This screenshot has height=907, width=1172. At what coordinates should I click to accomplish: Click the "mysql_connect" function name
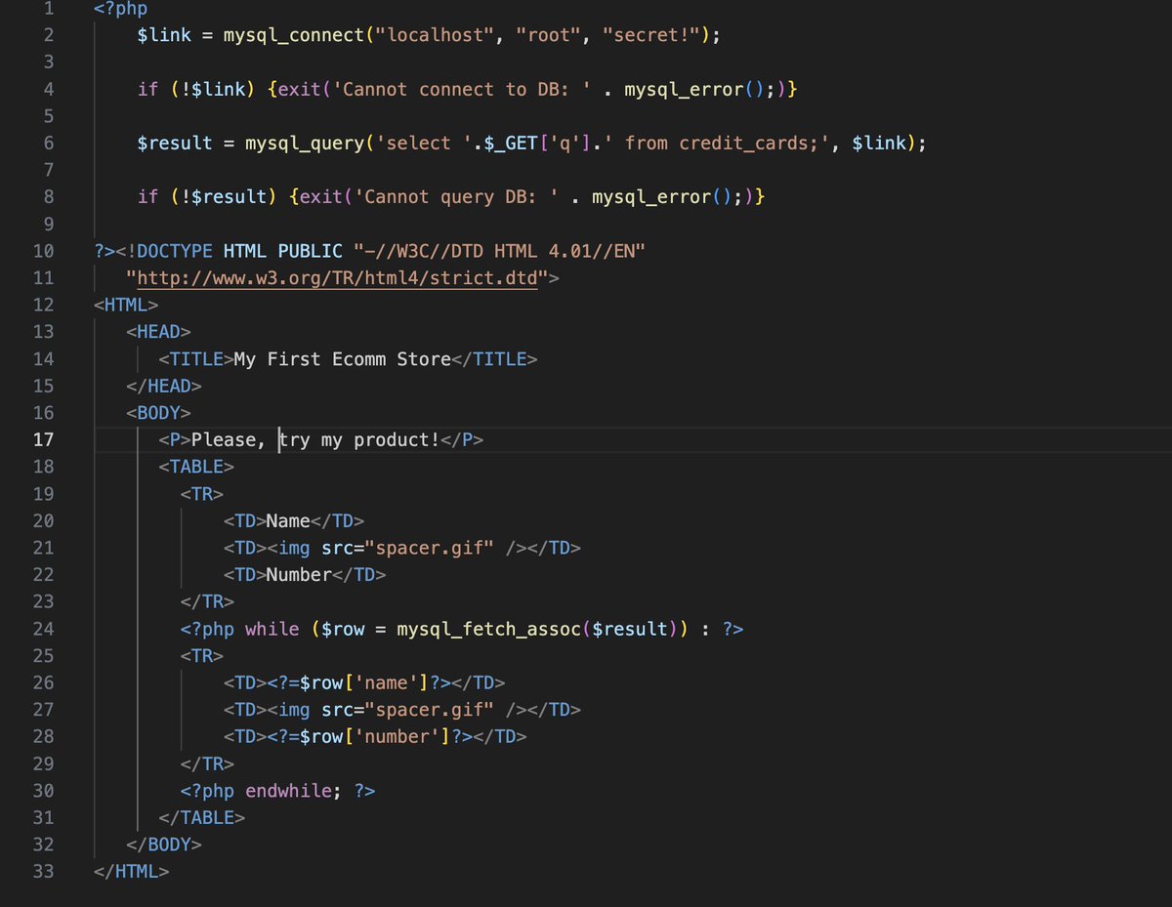point(293,35)
